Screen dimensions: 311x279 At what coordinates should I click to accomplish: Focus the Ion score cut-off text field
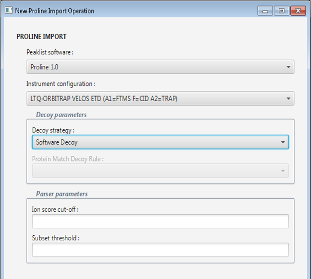pyautogui.click(x=160, y=221)
